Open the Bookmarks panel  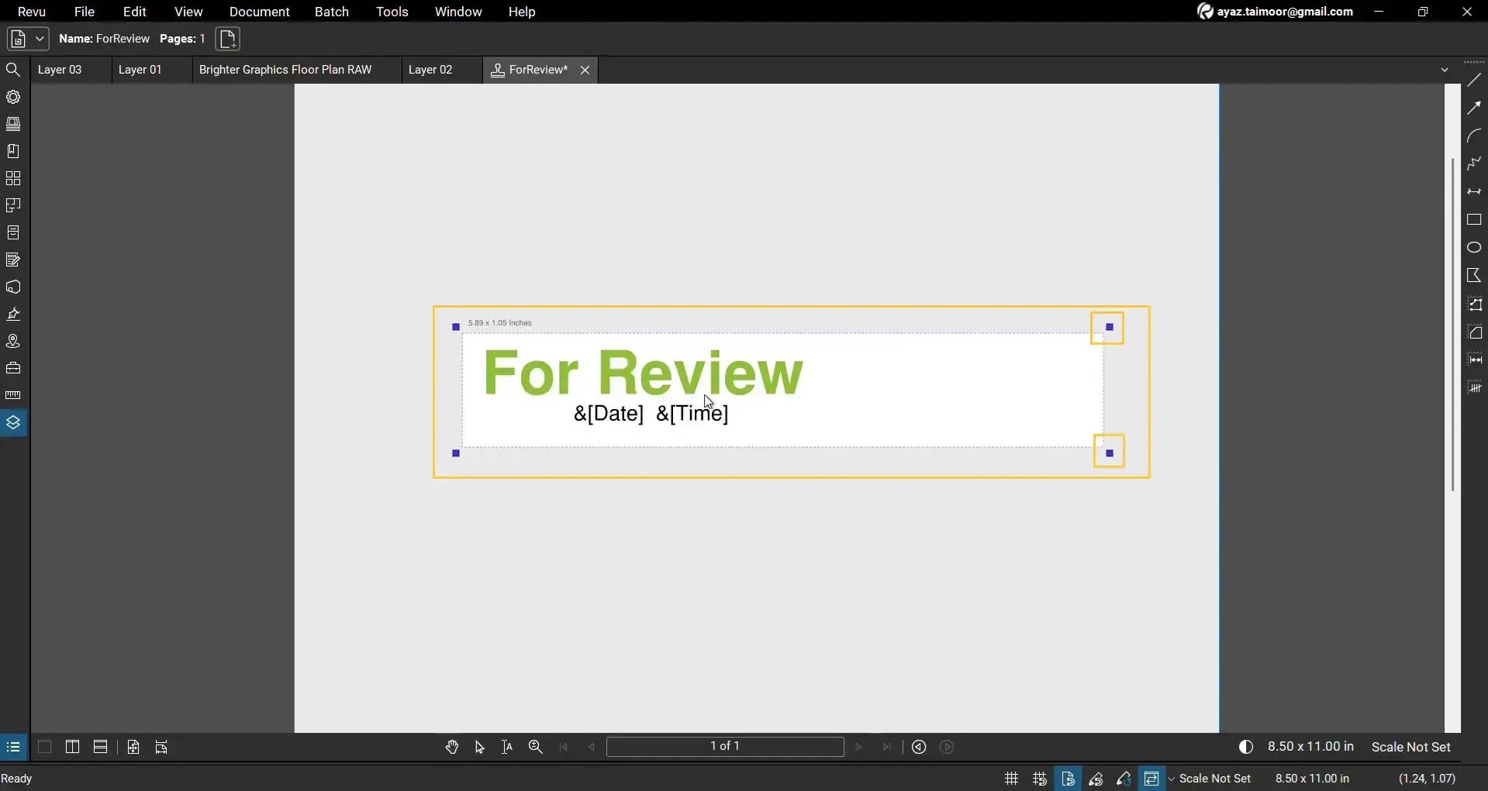[x=13, y=151]
